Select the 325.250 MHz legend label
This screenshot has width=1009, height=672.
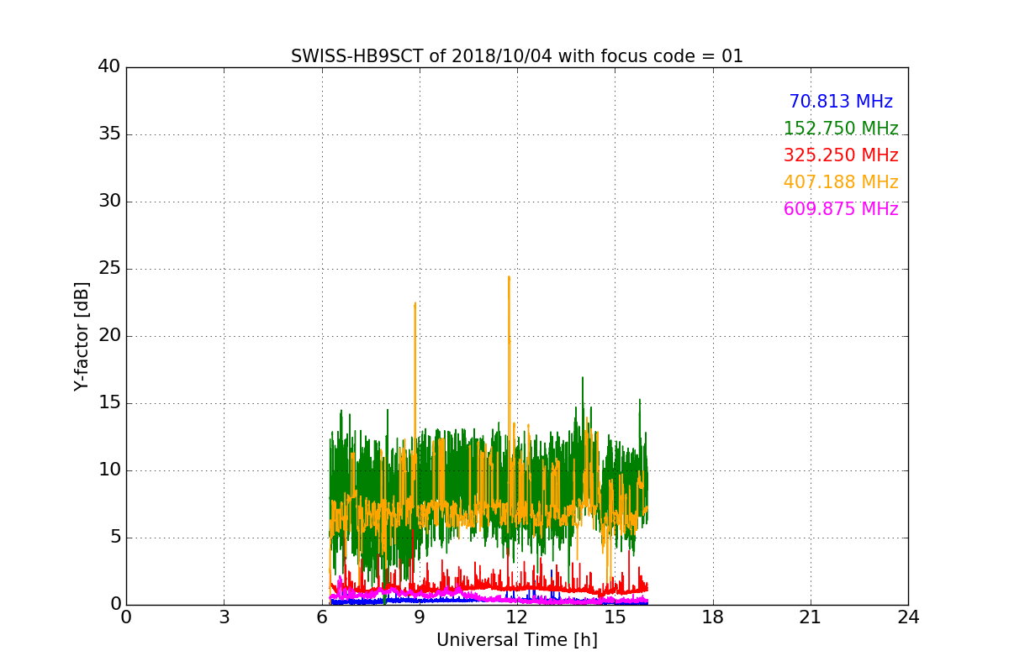point(841,155)
